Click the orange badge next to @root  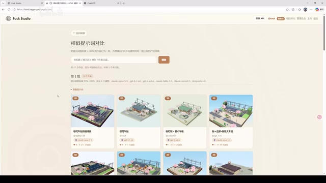click(x=281, y=19)
